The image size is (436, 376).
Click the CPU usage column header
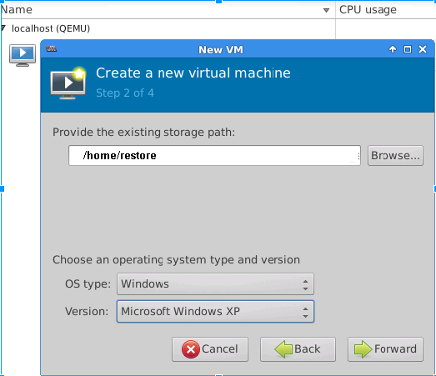[x=386, y=10]
